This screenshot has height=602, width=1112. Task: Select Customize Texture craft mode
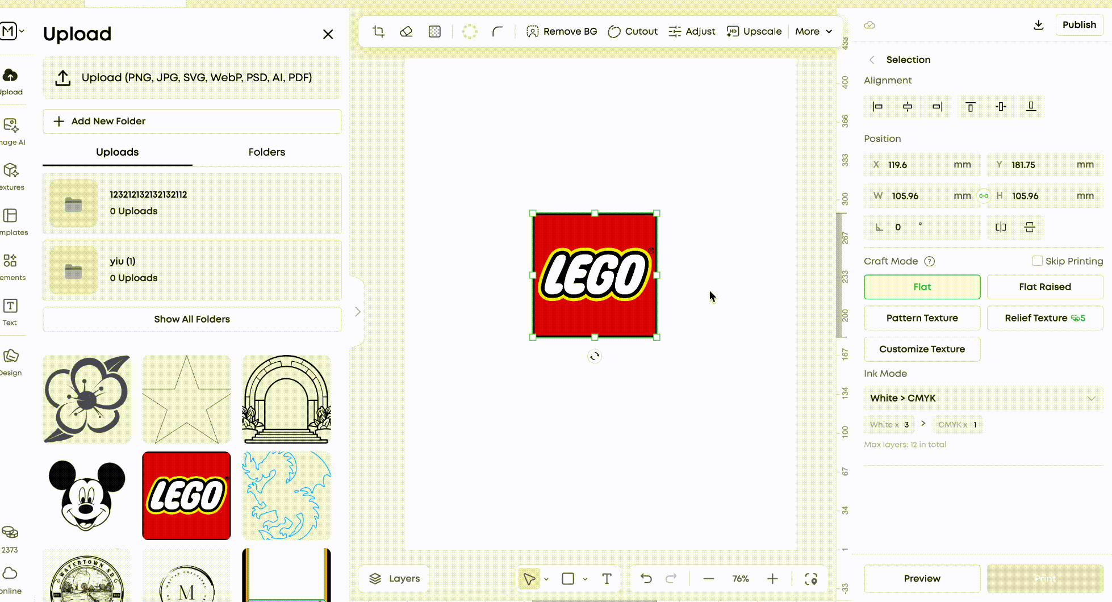(922, 349)
